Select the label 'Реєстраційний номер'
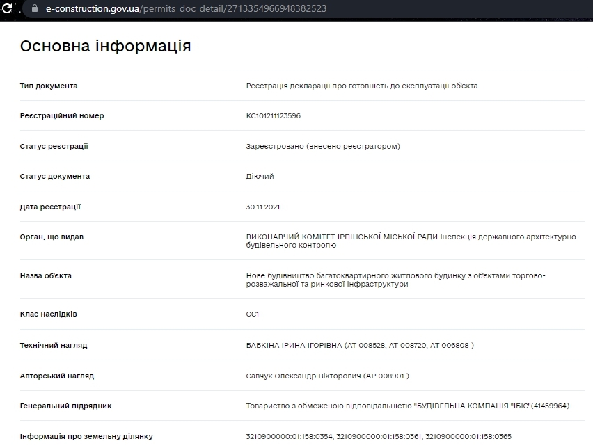This screenshot has width=593, height=448. point(62,115)
